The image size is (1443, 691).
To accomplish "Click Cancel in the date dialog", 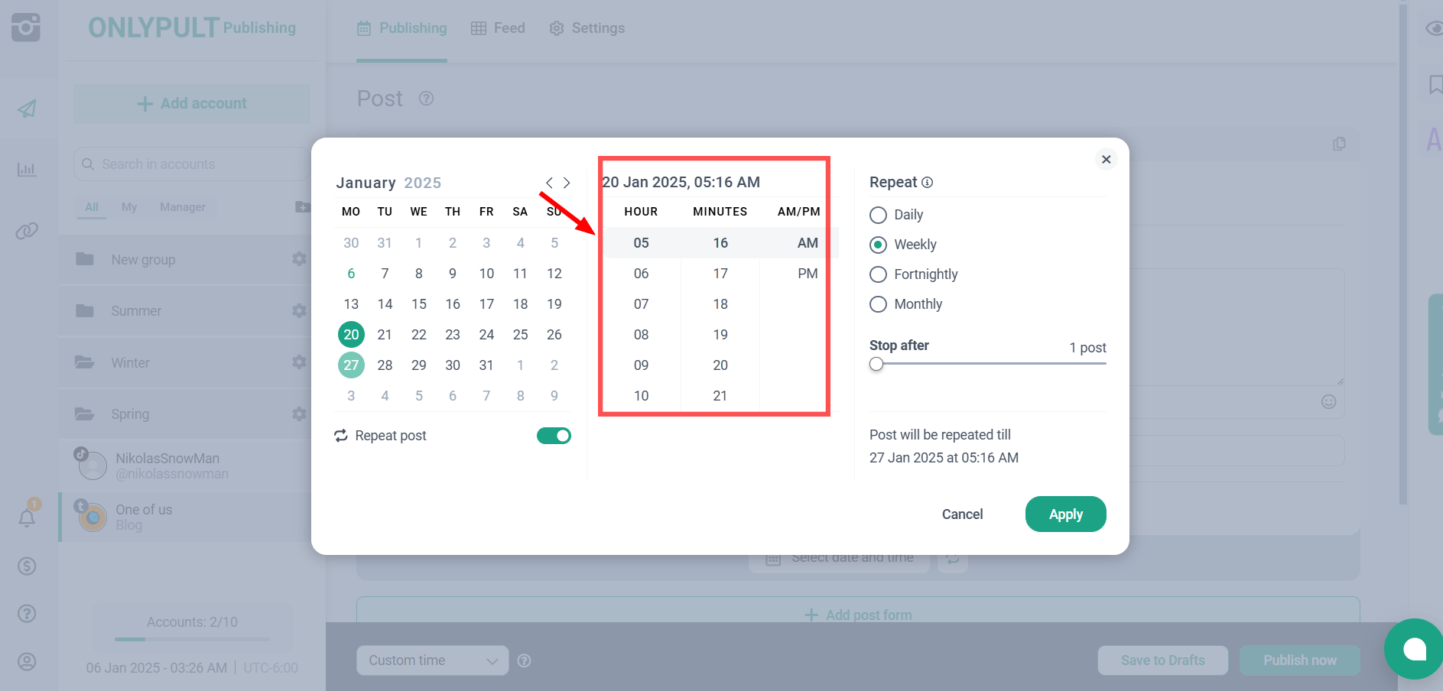I will pyautogui.click(x=962, y=514).
